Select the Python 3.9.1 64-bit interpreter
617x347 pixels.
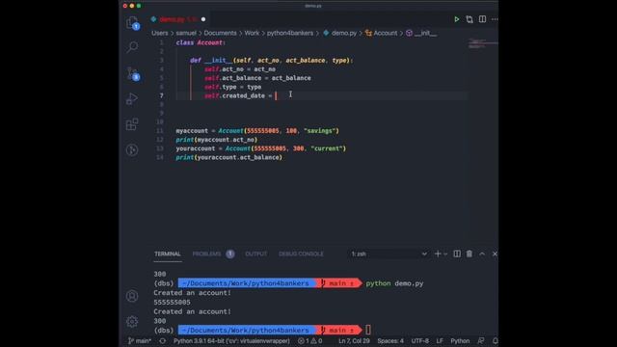tap(231, 340)
